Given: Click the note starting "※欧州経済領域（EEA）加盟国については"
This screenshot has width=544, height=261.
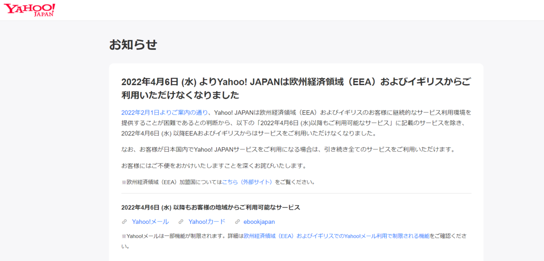Looking at the screenshot, I should 218,182.
